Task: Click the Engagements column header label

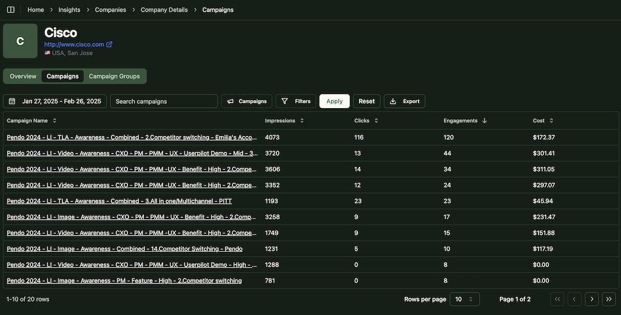Action: (460, 120)
